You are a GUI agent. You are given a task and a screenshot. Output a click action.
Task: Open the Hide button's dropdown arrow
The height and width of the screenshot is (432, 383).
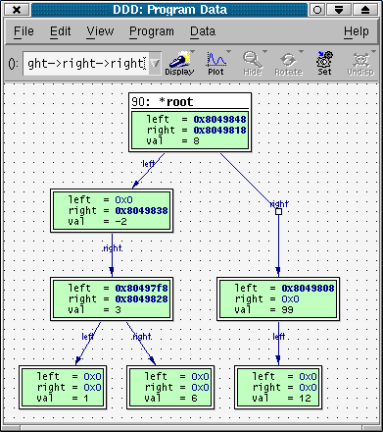[x=264, y=52]
